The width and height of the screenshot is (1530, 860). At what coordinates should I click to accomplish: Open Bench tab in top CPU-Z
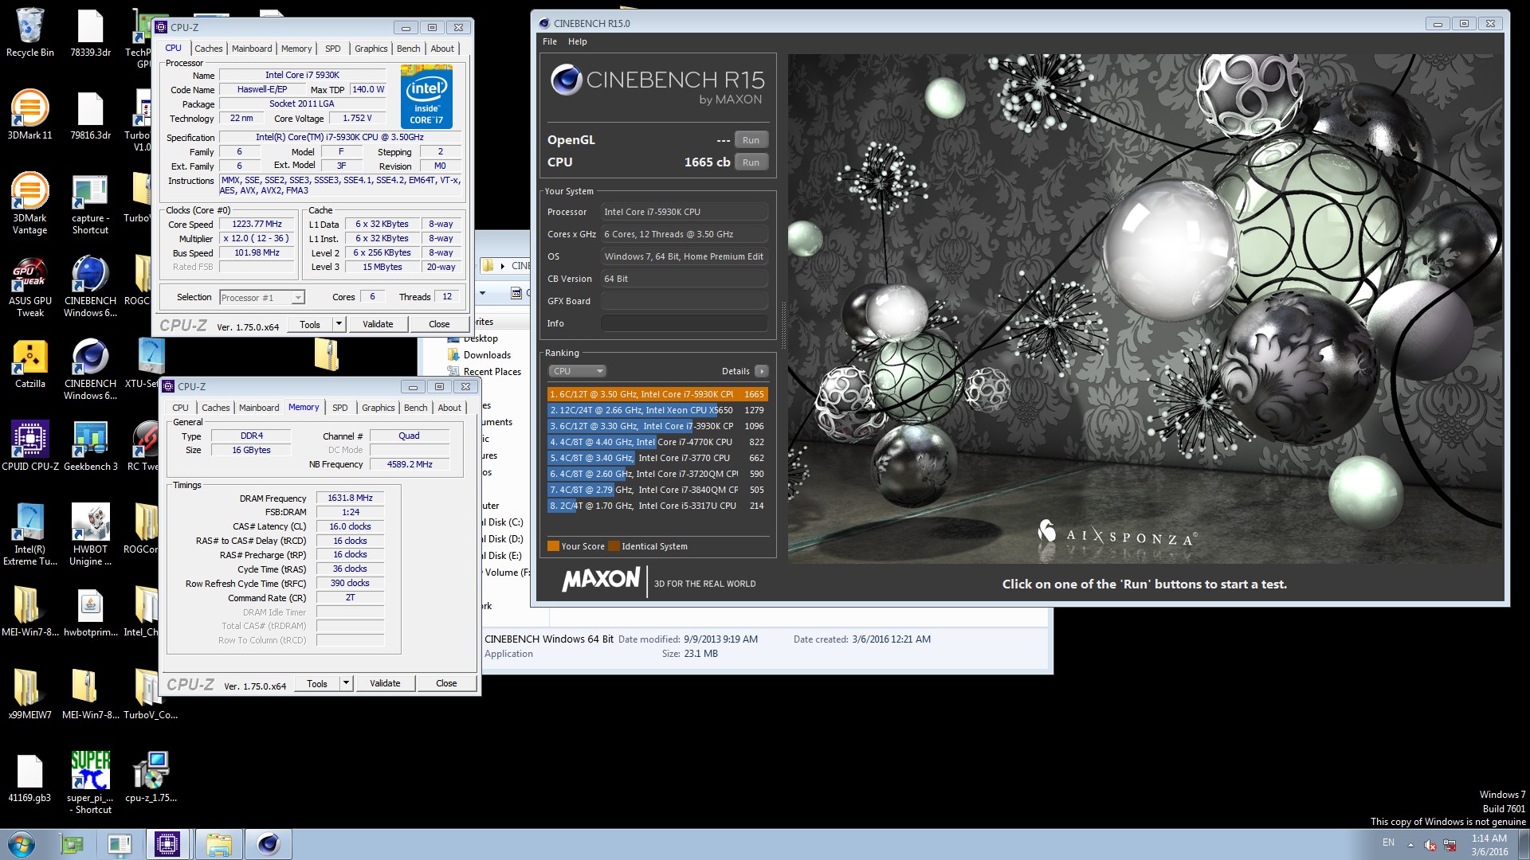tap(408, 49)
